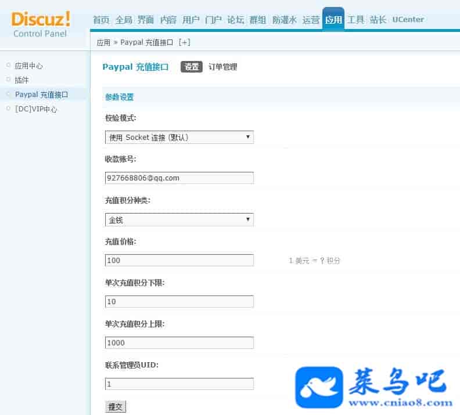Image resolution: width=460 pixels, height=415 pixels.
Task: Expand the 校验模式 Socket dropdown
Action: (179, 137)
